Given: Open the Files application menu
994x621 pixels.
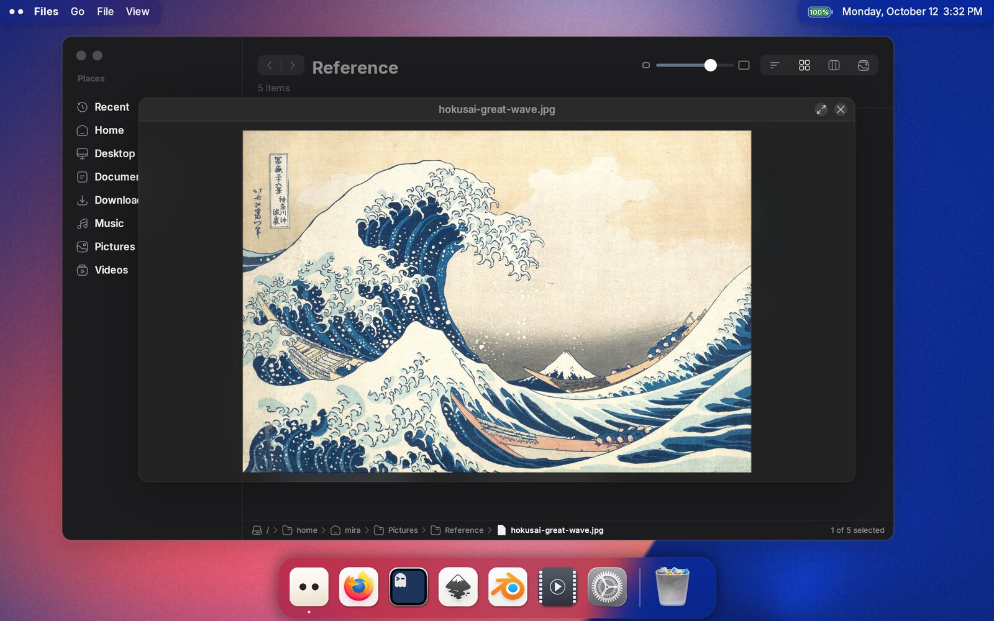Looking at the screenshot, I should pos(46,11).
